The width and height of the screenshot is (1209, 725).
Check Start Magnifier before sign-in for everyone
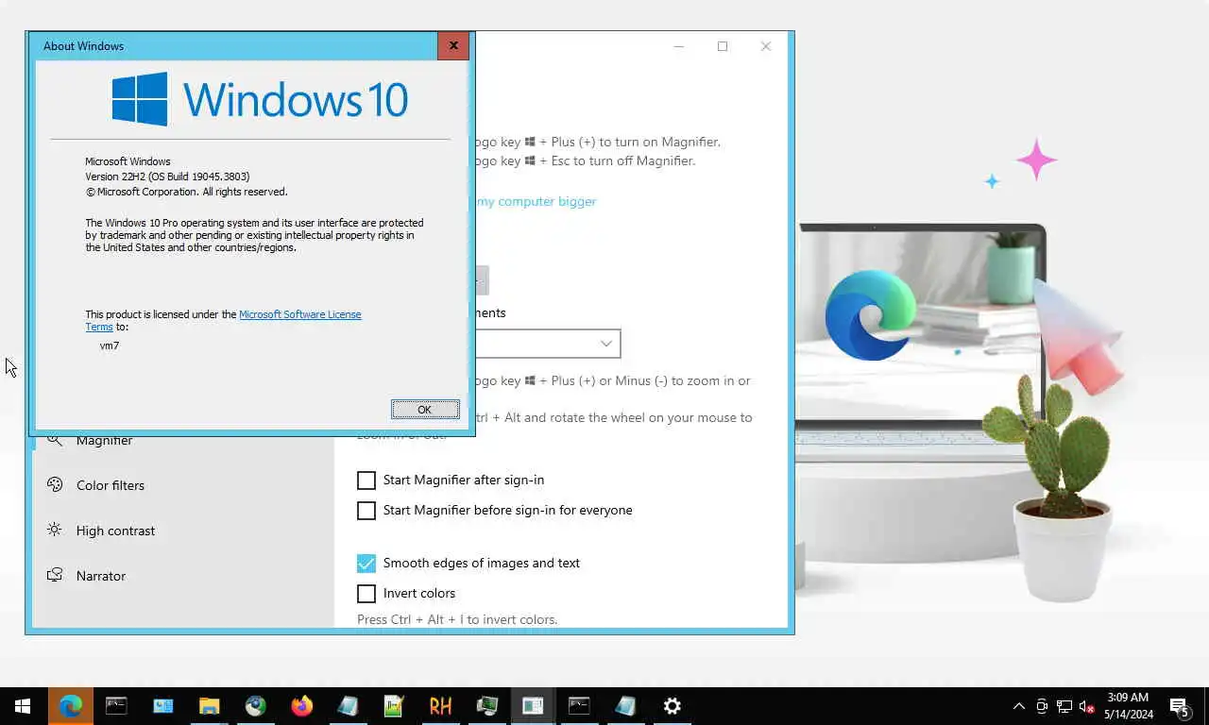pos(366,511)
